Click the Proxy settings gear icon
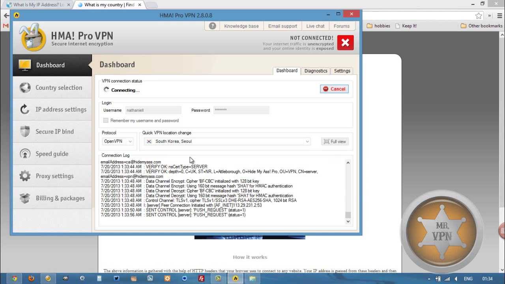505x284 pixels. pos(25,176)
